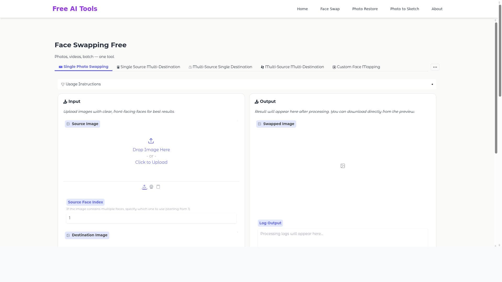This screenshot has width=502, height=282.
Task: Open the three-dots overflow tabs menu
Action: (435, 67)
